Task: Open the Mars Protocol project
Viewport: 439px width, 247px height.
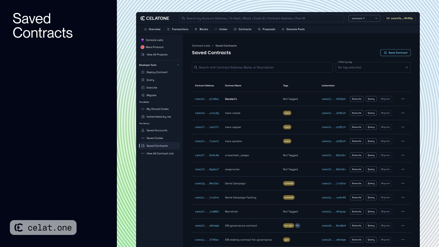Action: point(152,47)
